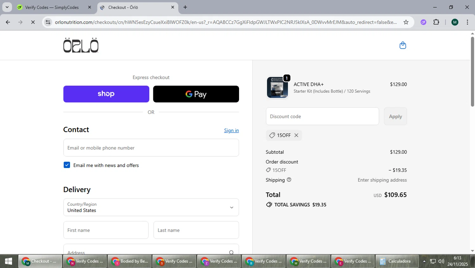
Task: Open the Chrome three-dot menu
Action: tap(467, 22)
